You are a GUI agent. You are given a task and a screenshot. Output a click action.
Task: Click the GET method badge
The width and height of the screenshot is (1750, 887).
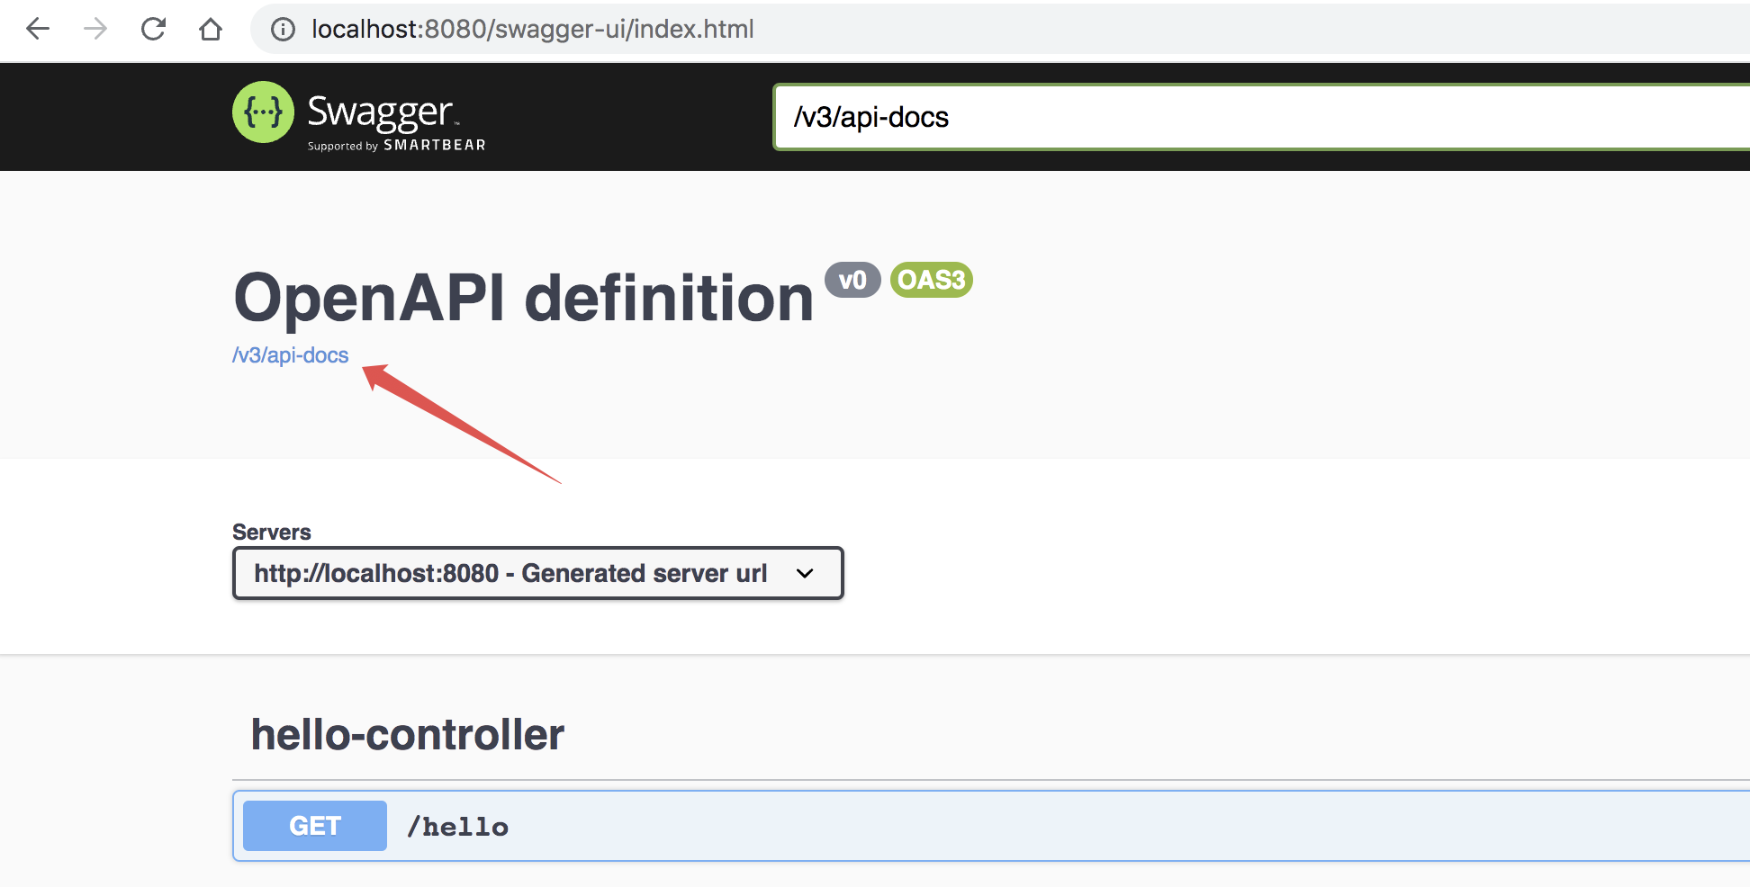point(315,826)
